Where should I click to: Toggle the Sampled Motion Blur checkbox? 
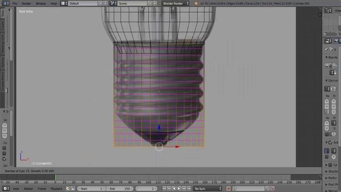click(330, 165)
